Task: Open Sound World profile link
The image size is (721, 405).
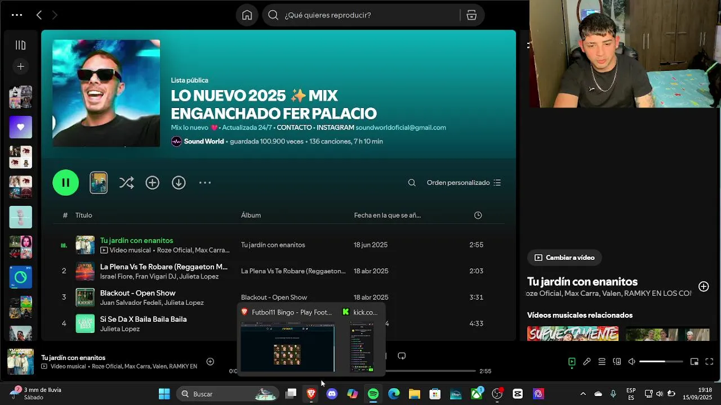Action: tap(204, 142)
